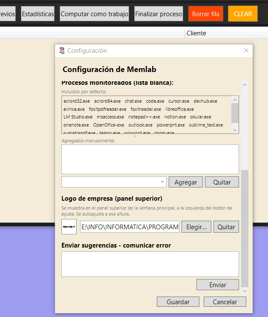Image resolution: width=268 pixels, height=317 pixels.
Task: Click the orange CLEAR button
Action: [x=243, y=14]
